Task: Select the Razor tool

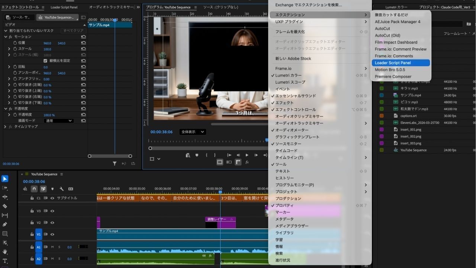Action: click(x=5, y=206)
